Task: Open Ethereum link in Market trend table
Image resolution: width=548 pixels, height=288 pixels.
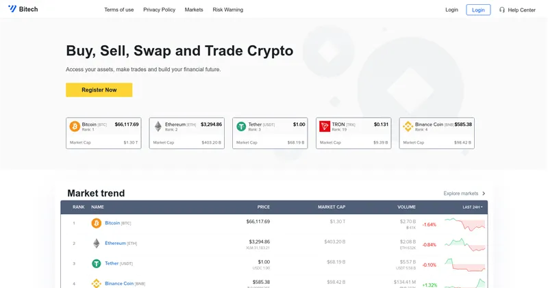Action: 115,243
